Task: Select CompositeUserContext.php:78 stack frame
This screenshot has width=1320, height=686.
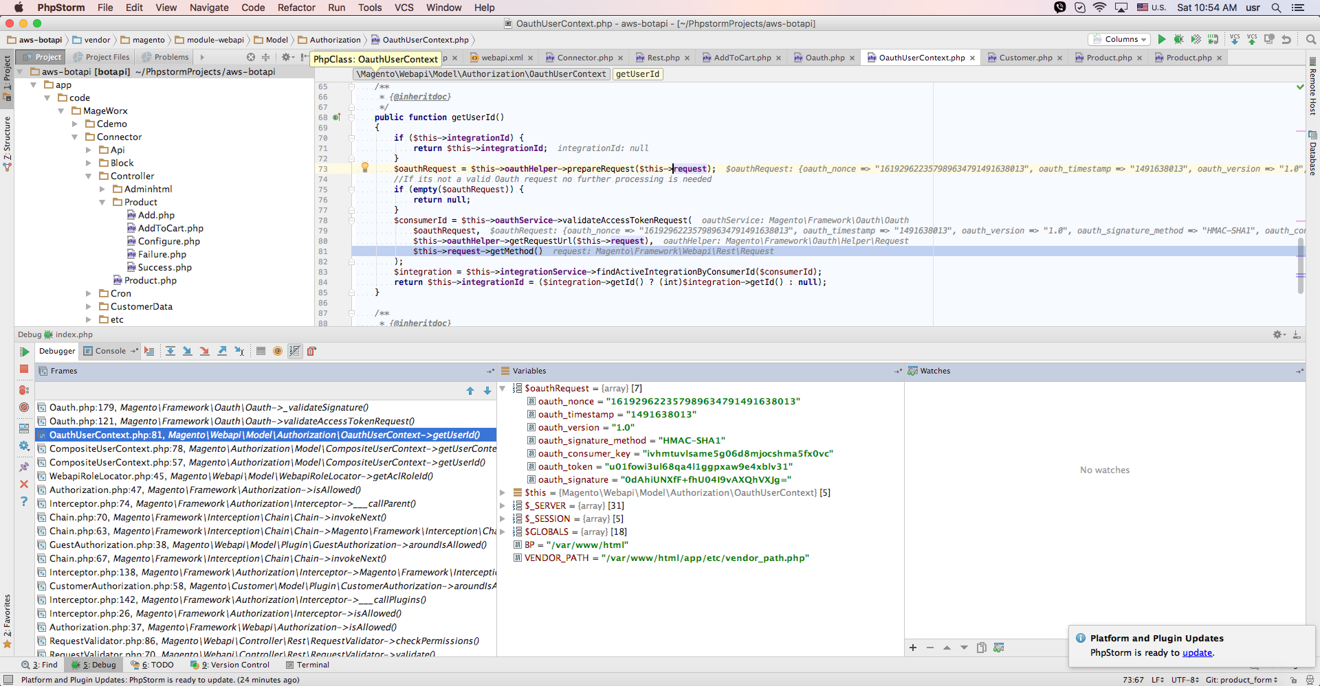Action: [x=267, y=448]
